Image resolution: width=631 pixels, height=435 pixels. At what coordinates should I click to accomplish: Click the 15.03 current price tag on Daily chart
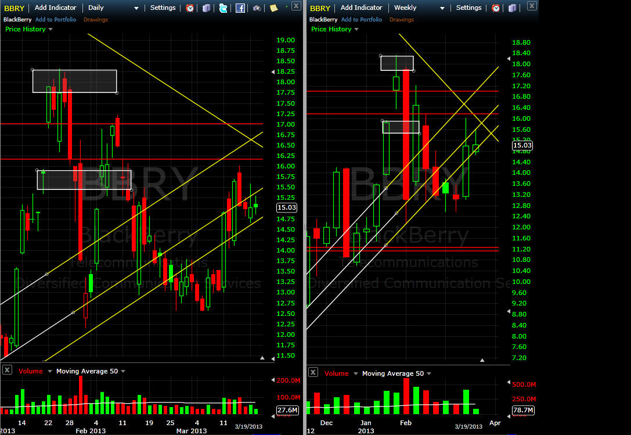[287, 207]
